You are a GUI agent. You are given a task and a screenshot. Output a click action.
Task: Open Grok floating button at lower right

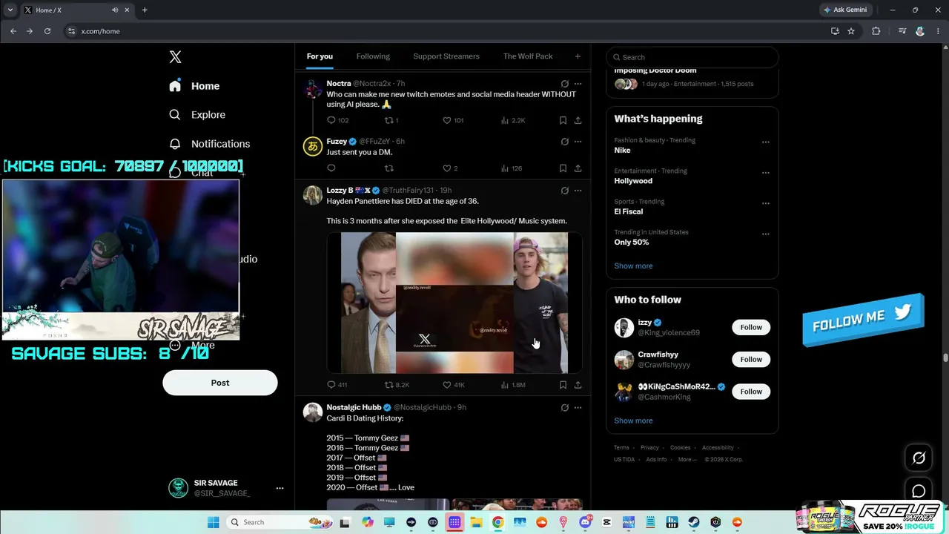(919, 458)
